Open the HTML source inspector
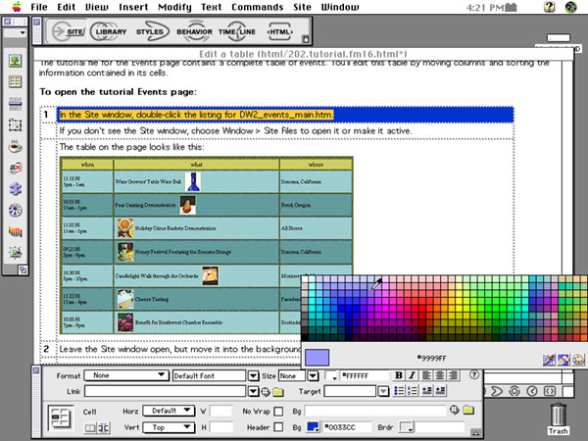The width and height of the screenshot is (588, 441). point(280,32)
